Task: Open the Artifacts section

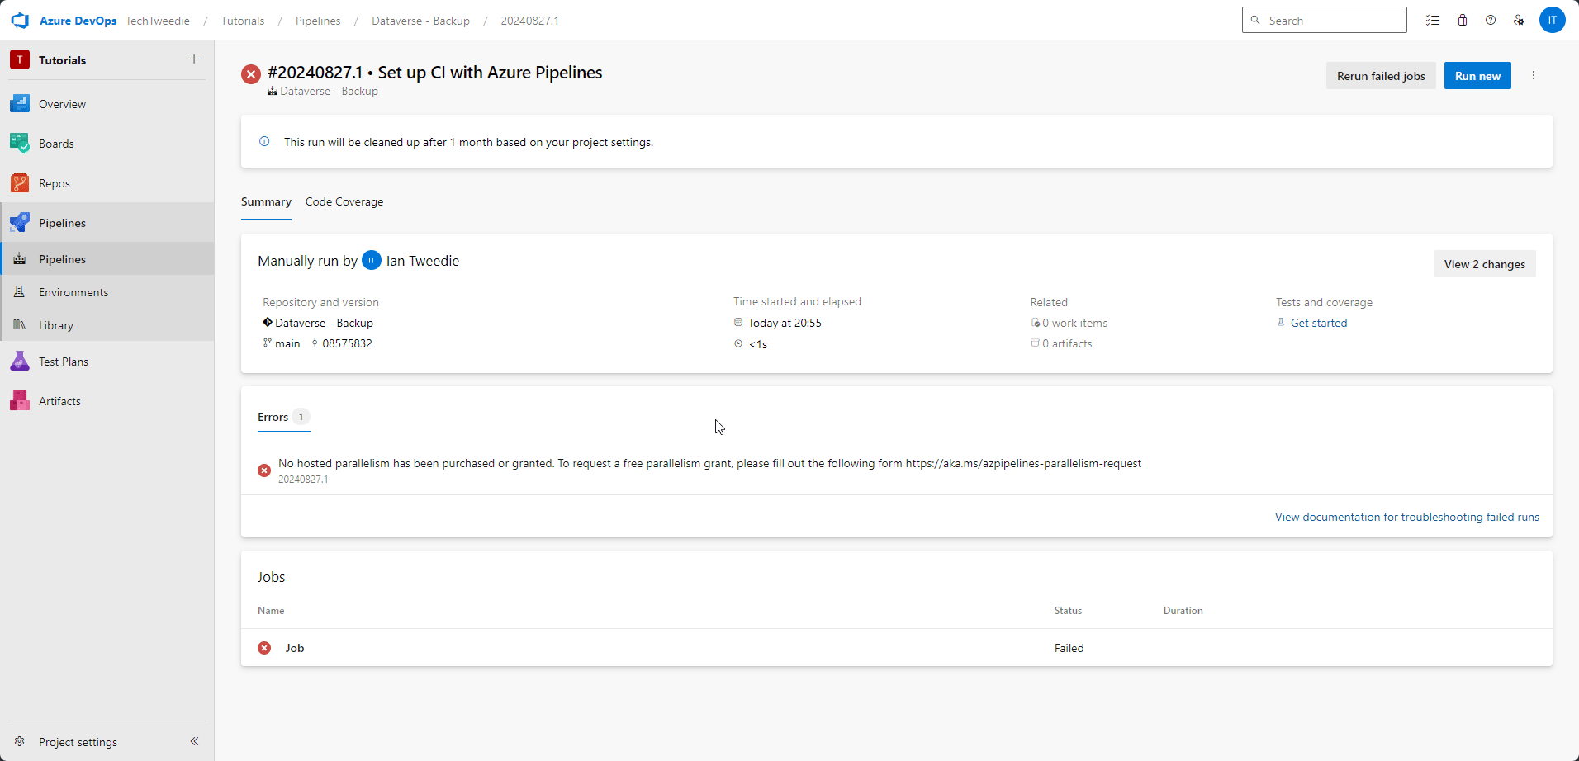Action: coord(59,400)
